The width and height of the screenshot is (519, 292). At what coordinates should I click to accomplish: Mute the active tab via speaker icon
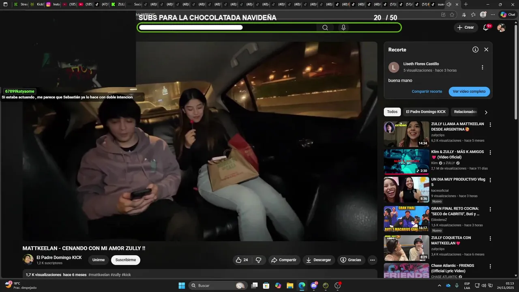[449, 4]
